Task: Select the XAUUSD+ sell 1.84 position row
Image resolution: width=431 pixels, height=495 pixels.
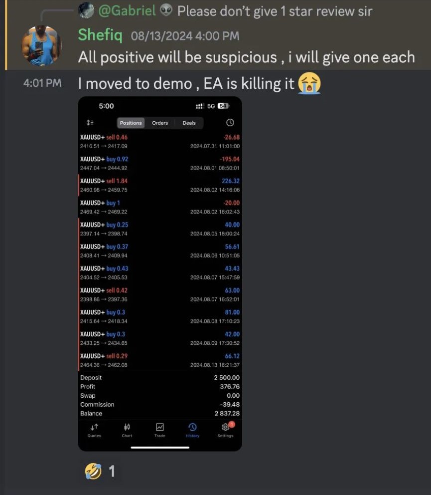Action: coord(160,185)
